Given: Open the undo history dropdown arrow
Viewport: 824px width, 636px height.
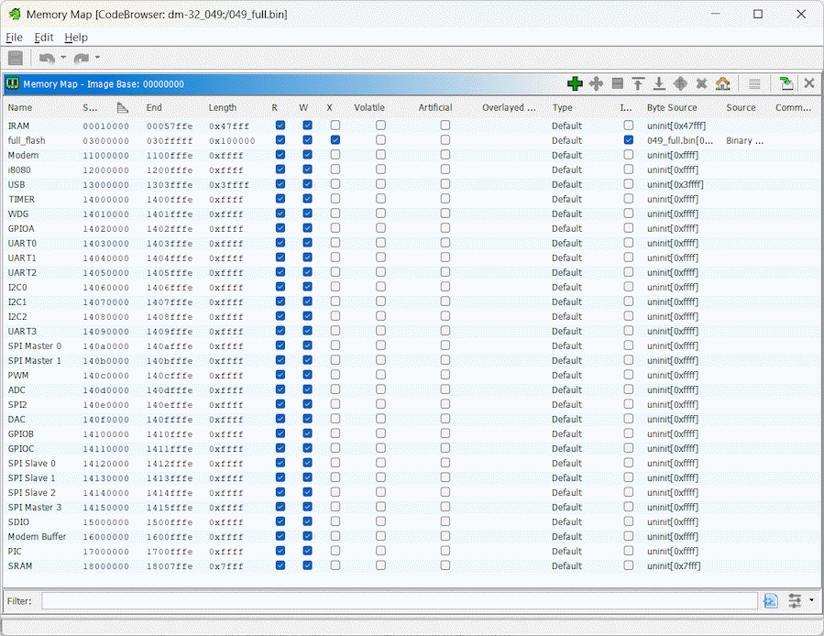Looking at the screenshot, I should [63, 58].
